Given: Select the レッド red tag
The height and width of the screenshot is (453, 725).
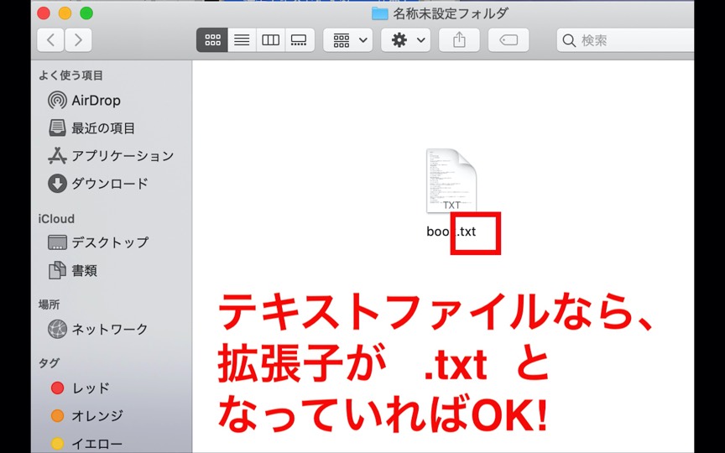Looking at the screenshot, I should (90, 388).
